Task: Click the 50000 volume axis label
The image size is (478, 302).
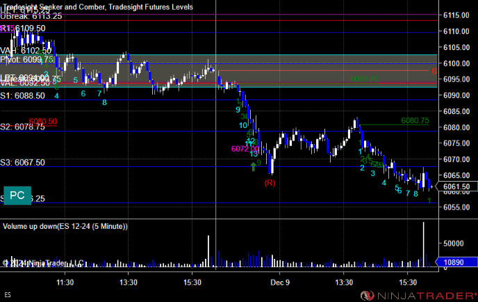Action: [x=453, y=244]
